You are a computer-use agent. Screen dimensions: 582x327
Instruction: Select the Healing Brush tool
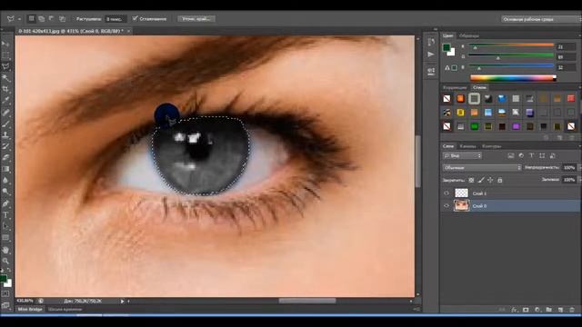pos(5,113)
